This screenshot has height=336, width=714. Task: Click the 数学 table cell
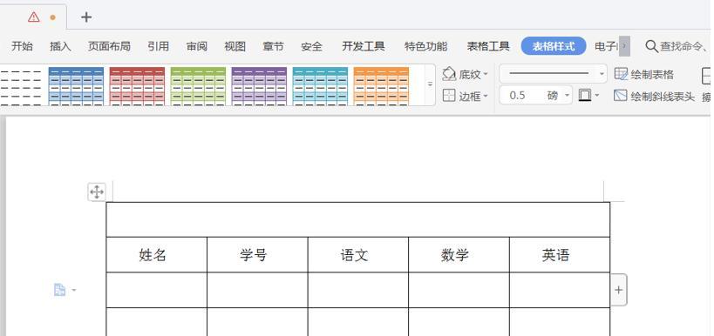(459, 255)
